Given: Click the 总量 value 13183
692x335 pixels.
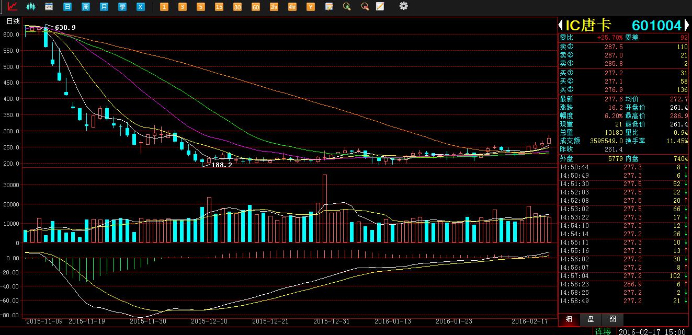Looking at the screenshot, I should point(614,132).
